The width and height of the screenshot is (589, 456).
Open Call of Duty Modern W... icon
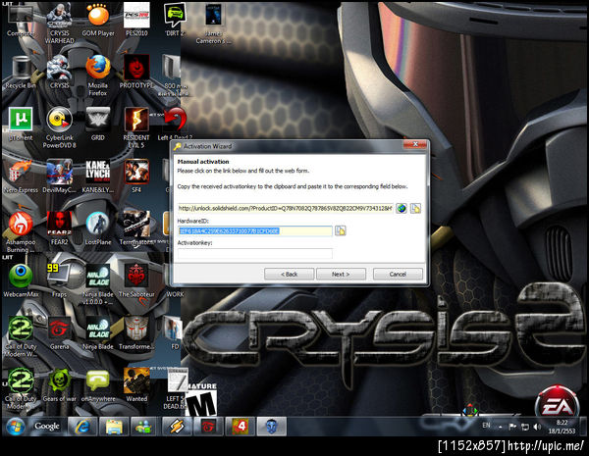pos(21,337)
